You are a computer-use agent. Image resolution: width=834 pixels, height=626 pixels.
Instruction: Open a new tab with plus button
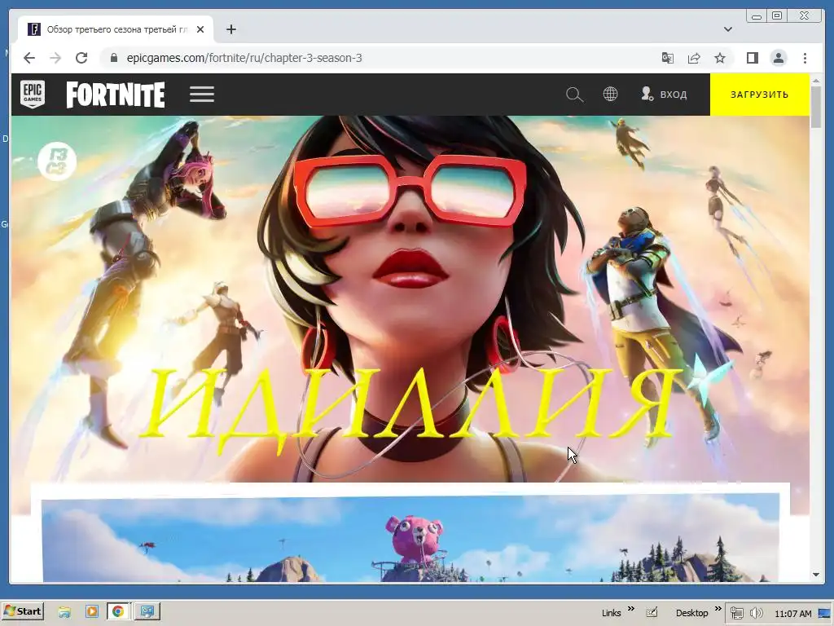[230, 29]
